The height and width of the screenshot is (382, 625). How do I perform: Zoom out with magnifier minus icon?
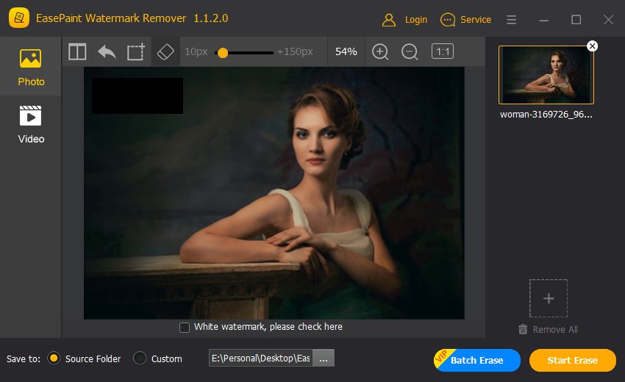[410, 51]
